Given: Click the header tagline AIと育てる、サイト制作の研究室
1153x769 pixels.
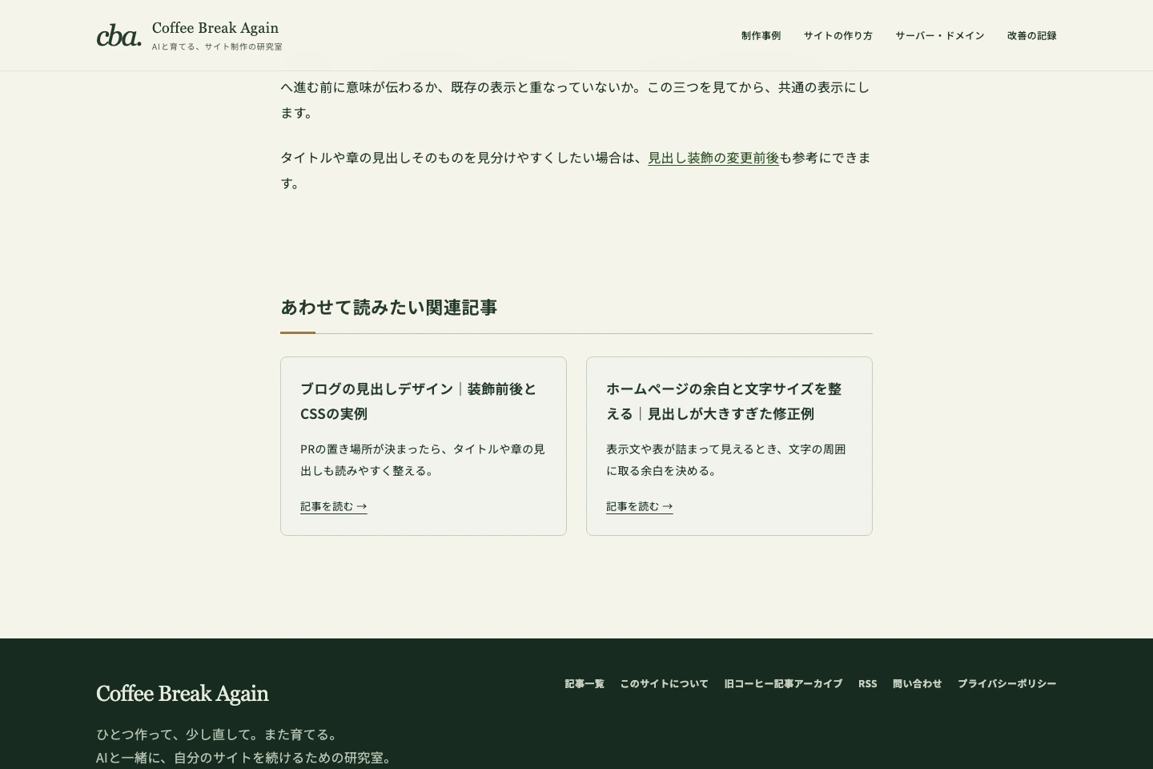Looking at the screenshot, I should click(217, 46).
